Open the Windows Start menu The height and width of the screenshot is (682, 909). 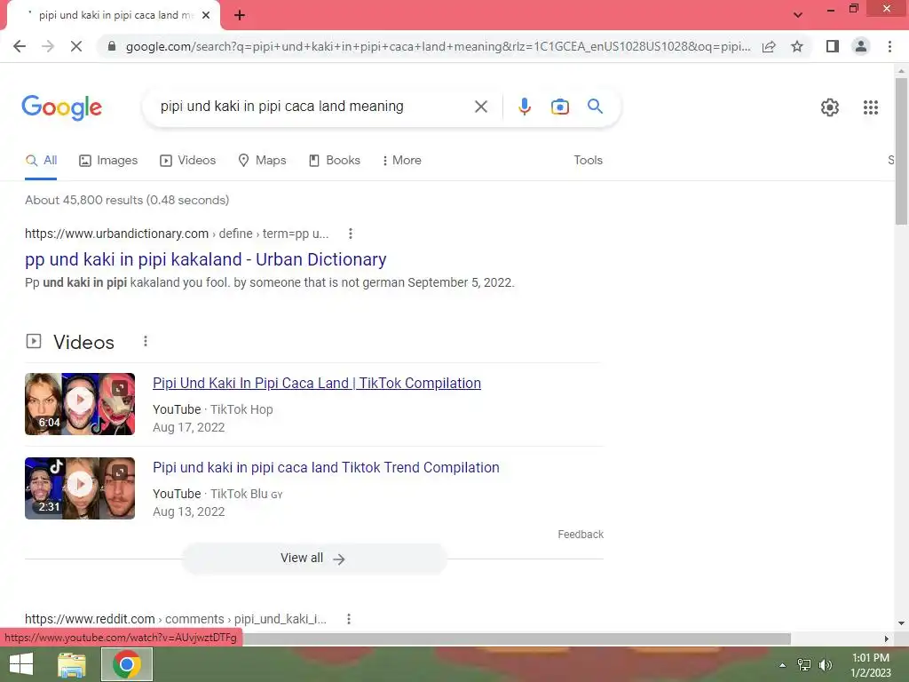(21, 664)
